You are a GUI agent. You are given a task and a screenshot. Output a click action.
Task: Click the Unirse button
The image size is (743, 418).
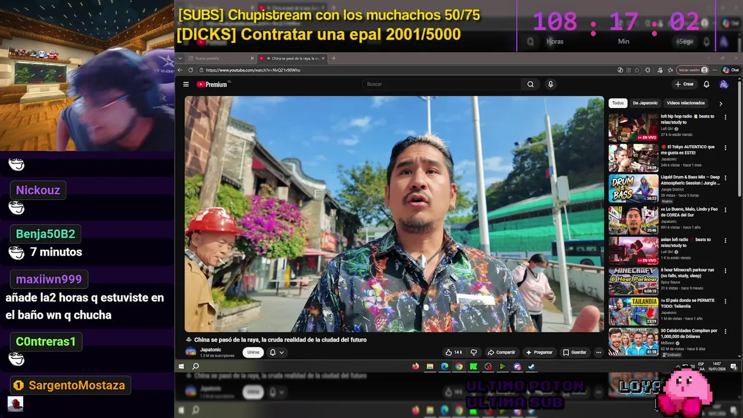tap(253, 352)
